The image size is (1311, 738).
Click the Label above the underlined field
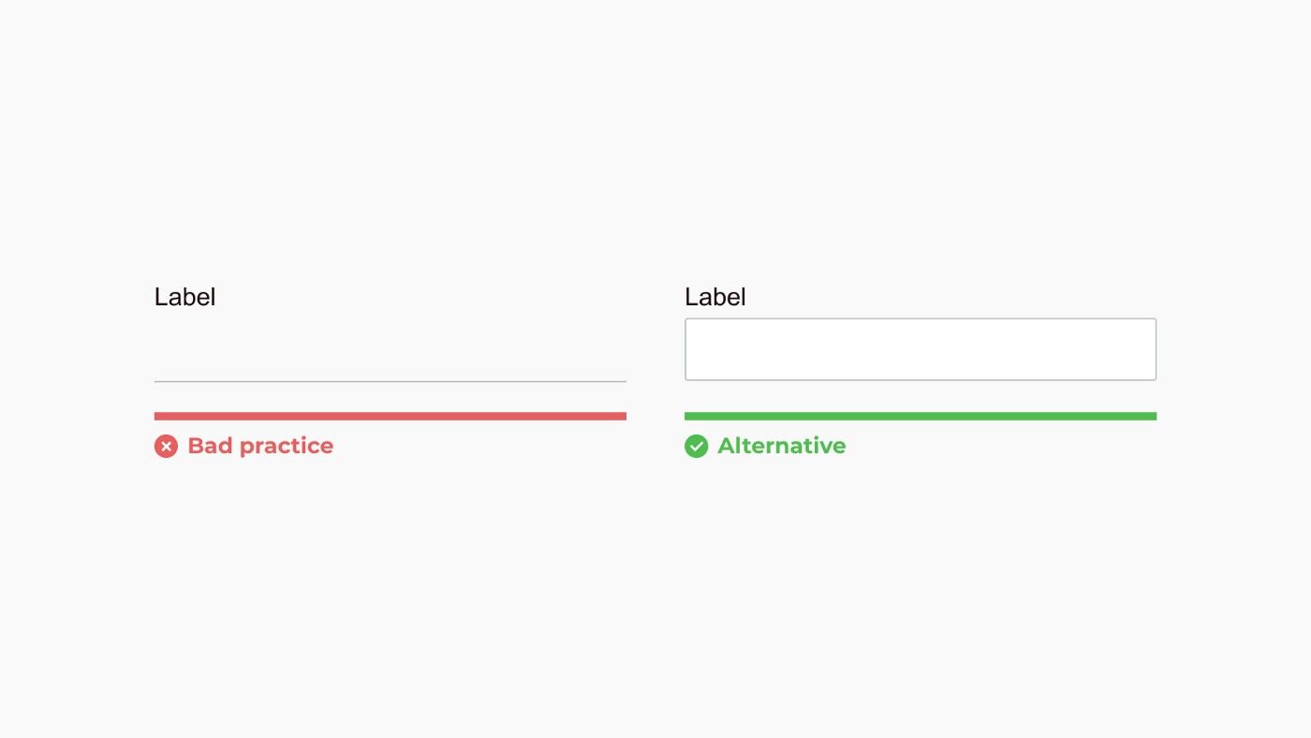tap(185, 297)
